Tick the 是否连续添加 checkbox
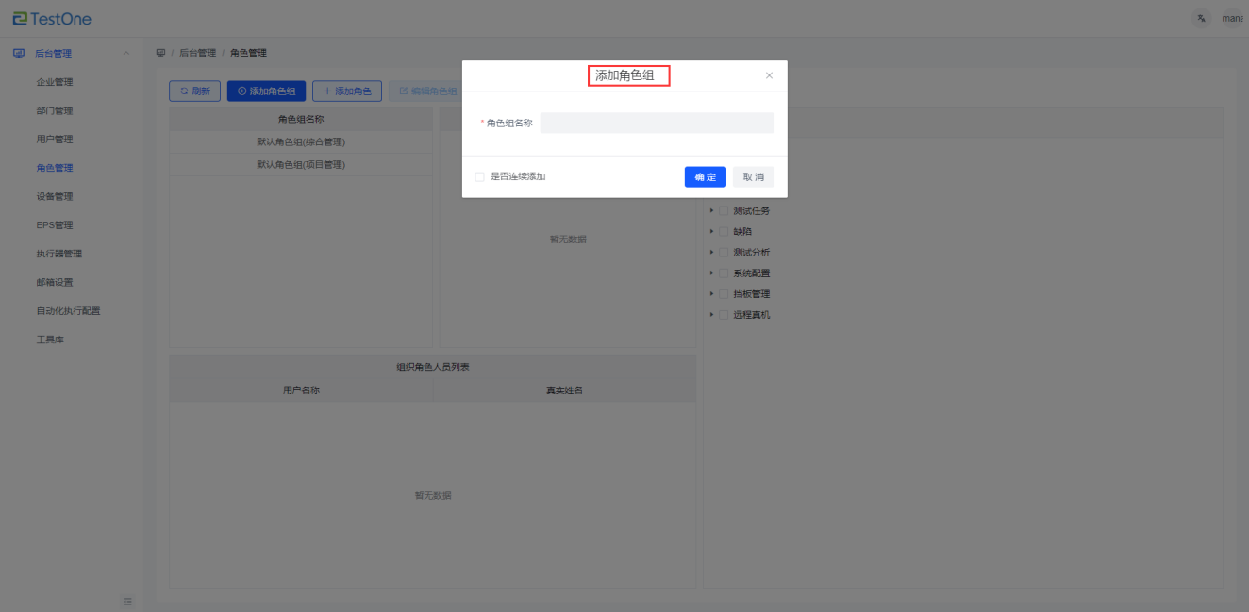 click(480, 176)
